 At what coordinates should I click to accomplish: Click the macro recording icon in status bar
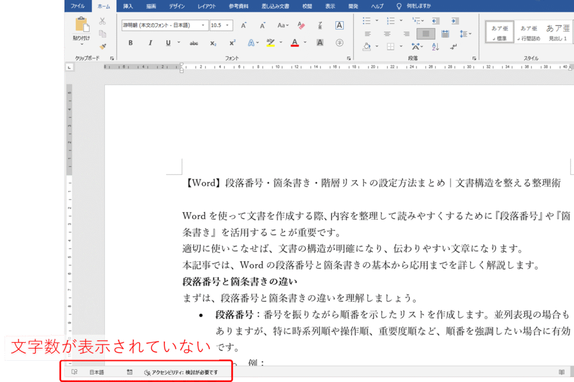click(129, 372)
